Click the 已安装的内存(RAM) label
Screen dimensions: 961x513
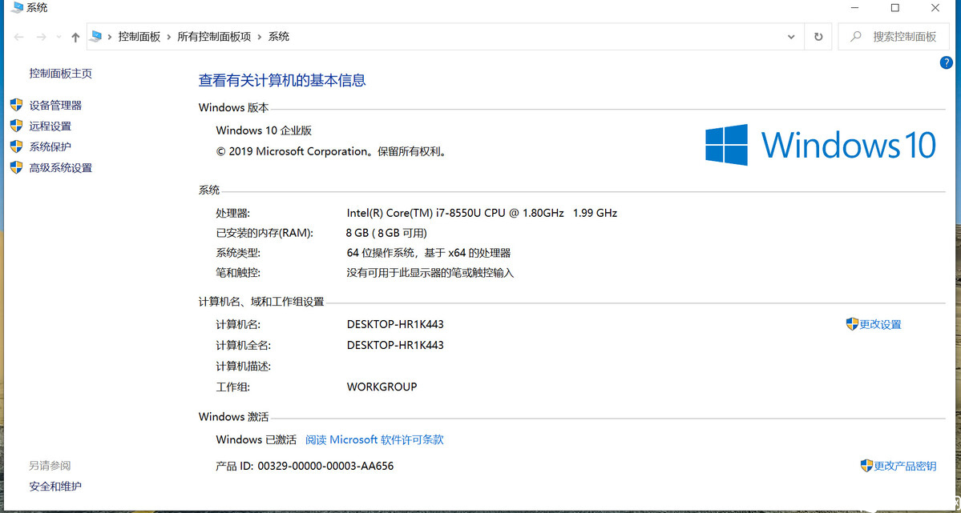[x=264, y=233]
